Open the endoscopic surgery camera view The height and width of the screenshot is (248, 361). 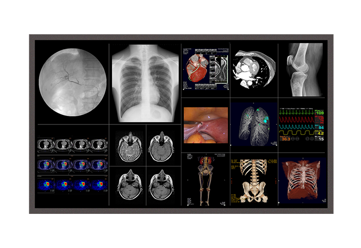point(204,125)
